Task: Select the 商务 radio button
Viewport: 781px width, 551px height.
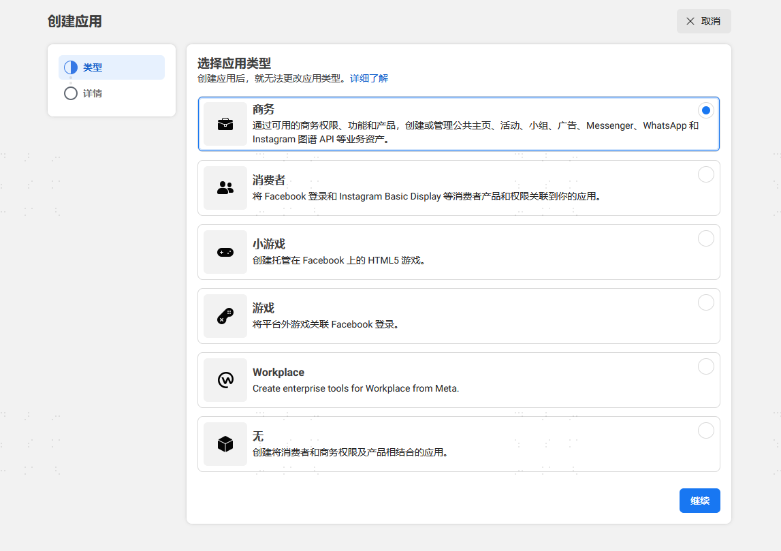Action: 706,110
